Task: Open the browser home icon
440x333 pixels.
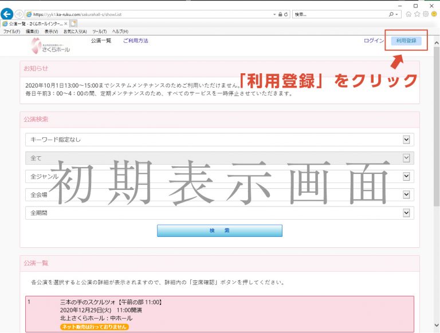Action: point(408,14)
